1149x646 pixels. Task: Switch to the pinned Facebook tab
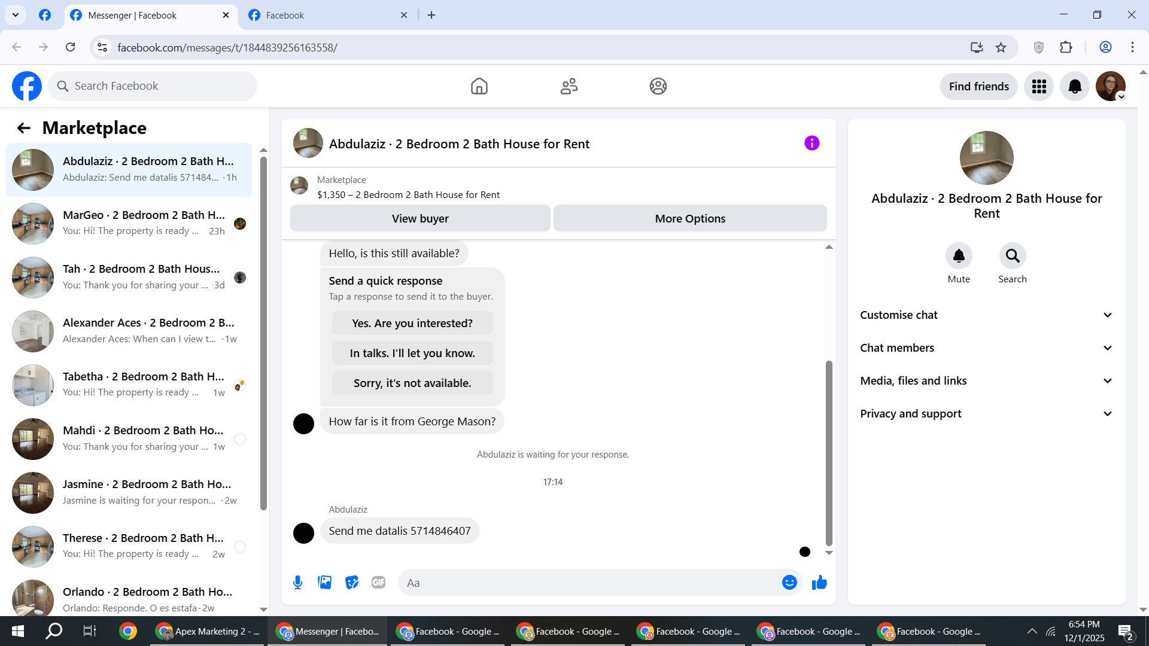point(45,15)
